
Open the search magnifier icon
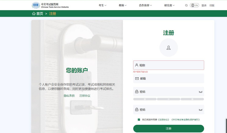[x=186, y=5]
